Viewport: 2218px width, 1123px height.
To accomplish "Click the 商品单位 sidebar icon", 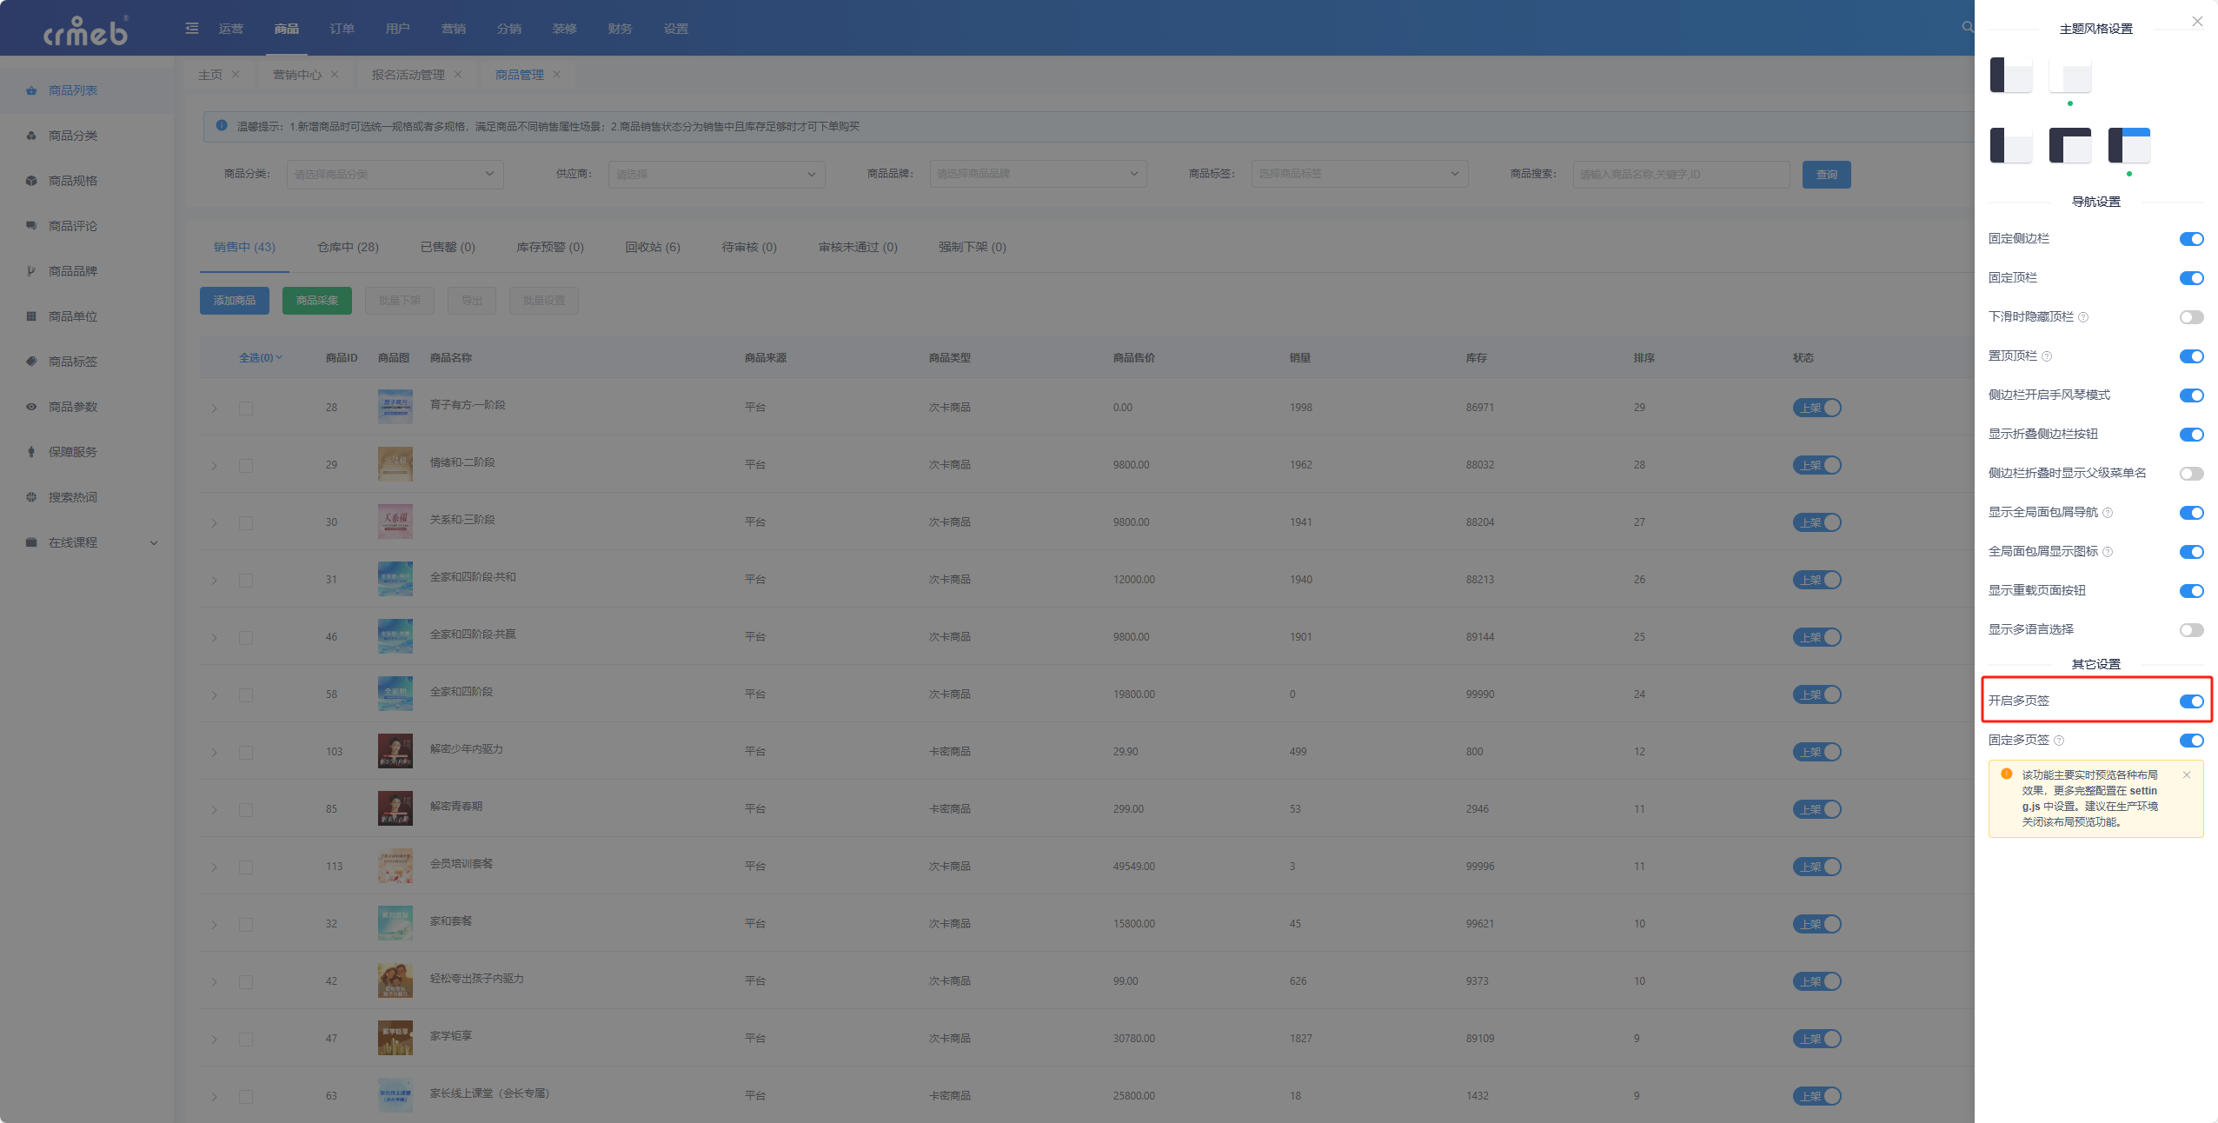I will point(31,316).
